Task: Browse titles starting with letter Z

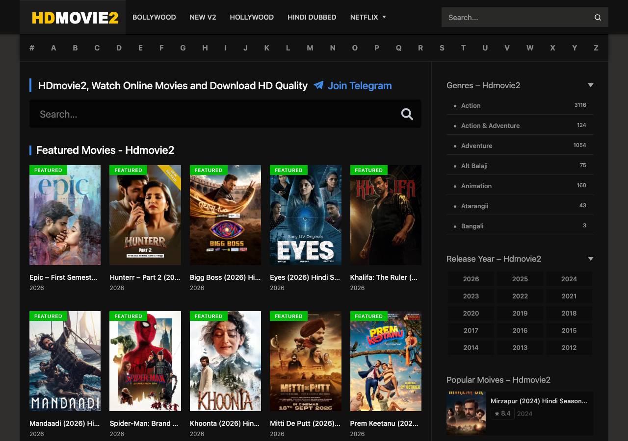Action: click(x=596, y=48)
